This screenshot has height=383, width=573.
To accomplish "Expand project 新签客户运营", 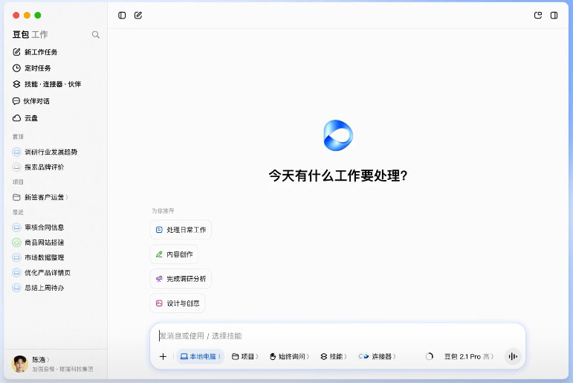I will coord(41,197).
